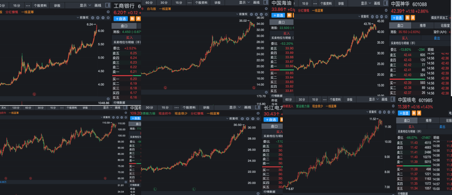Toggle 画线 drawing mode on 工商银行 chart
The image size is (452, 195).
[98, 5]
